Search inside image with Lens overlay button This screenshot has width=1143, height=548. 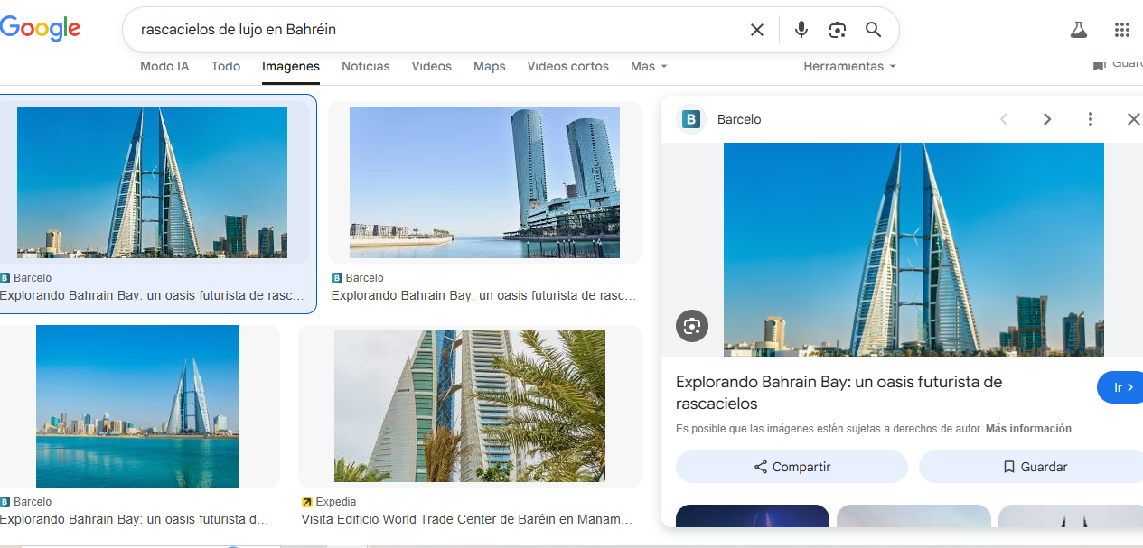tap(692, 326)
